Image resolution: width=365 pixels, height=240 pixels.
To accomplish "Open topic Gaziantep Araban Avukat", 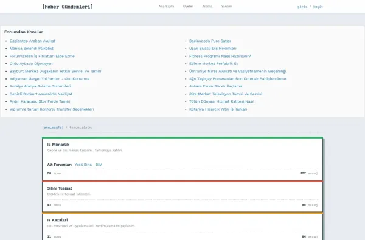I will [32, 41].
